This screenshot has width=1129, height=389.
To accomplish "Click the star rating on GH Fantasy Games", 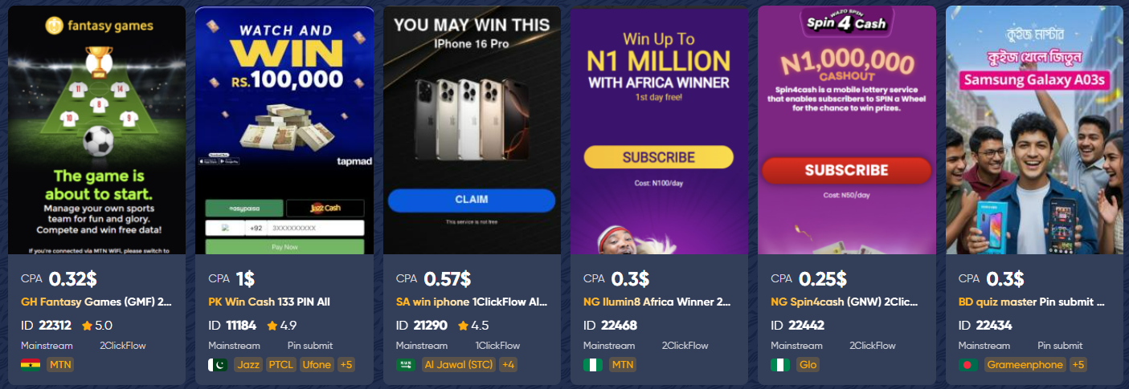I will 85,326.
